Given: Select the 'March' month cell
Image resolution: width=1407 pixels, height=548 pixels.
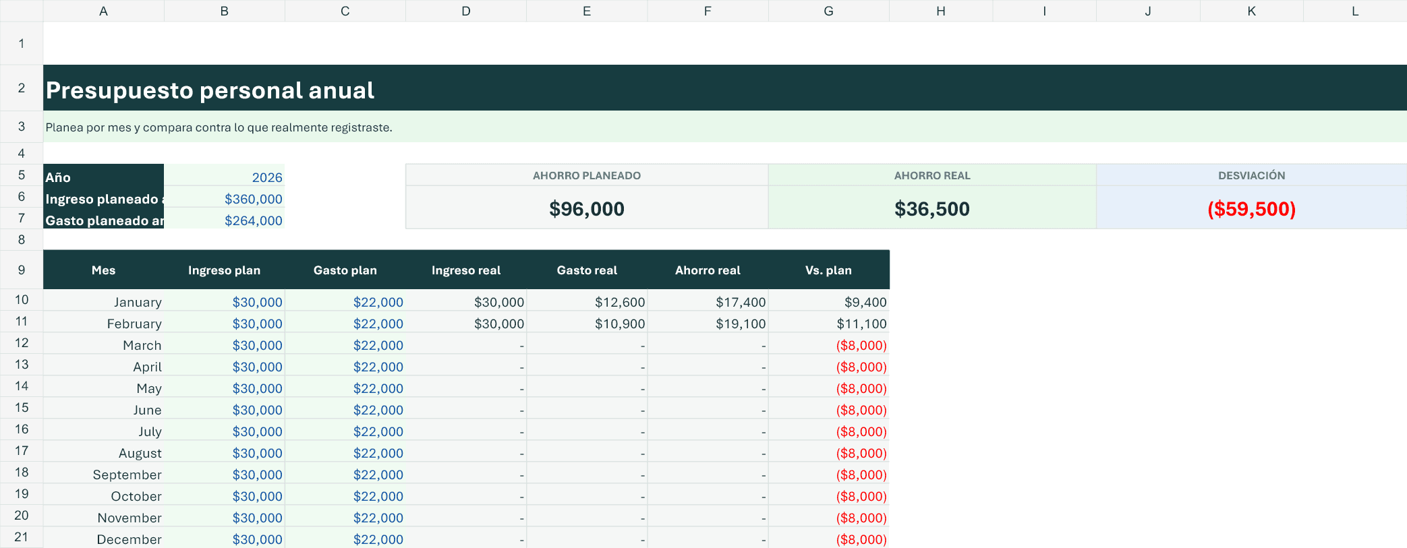Looking at the screenshot, I should pyautogui.click(x=104, y=343).
